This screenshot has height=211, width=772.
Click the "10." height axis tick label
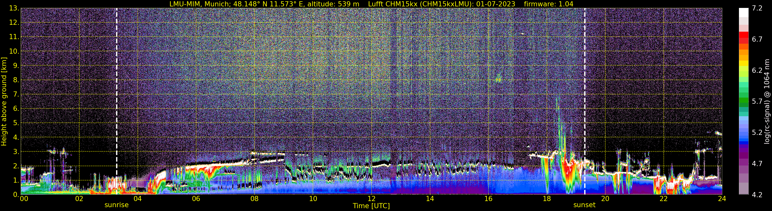pos(14,51)
